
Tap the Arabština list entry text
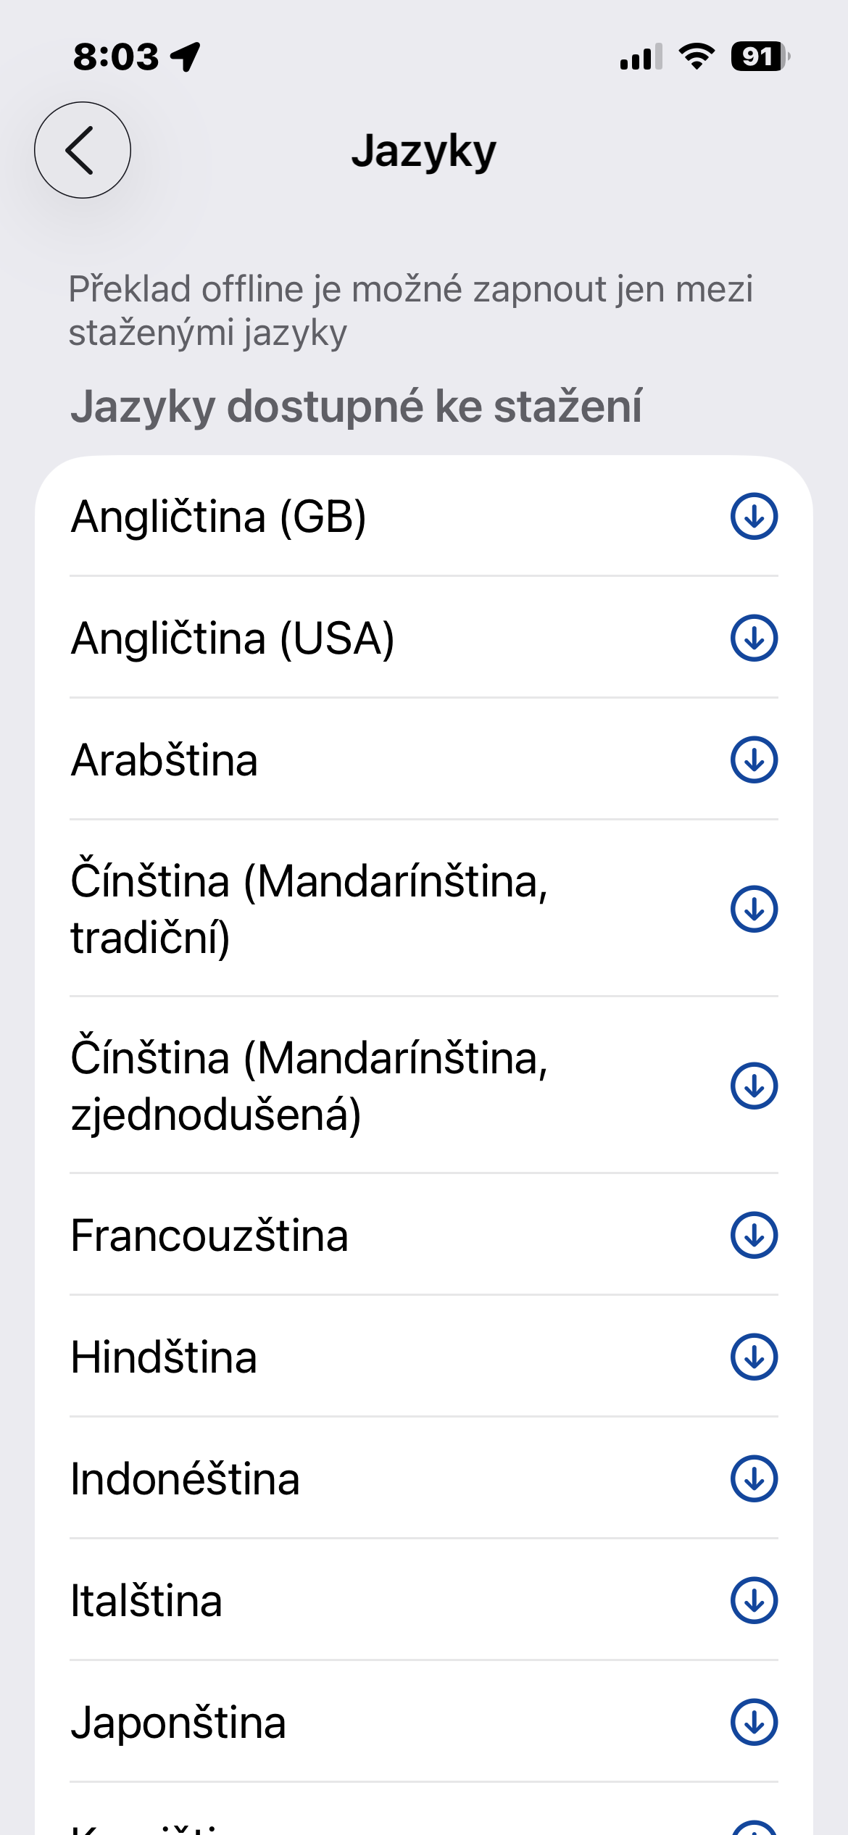point(165,760)
